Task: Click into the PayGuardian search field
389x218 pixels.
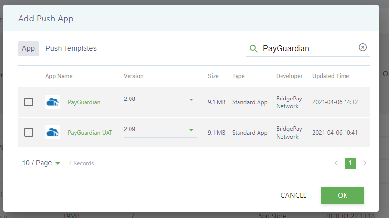Action: click(x=308, y=48)
